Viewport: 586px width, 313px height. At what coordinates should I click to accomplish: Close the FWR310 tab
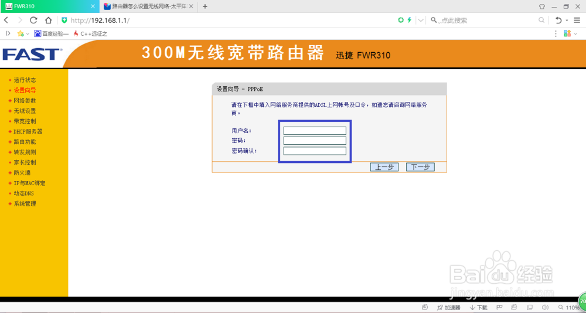click(x=93, y=6)
